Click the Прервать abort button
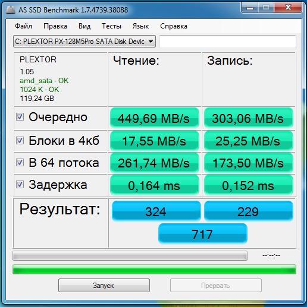Image resolution: width=307 pixels, height=307 pixels. [216, 285]
